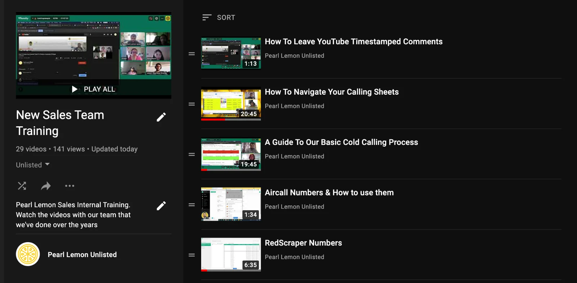This screenshot has height=283, width=577.
Task: Click channel name under Calling Sheets video
Action: pos(294,106)
